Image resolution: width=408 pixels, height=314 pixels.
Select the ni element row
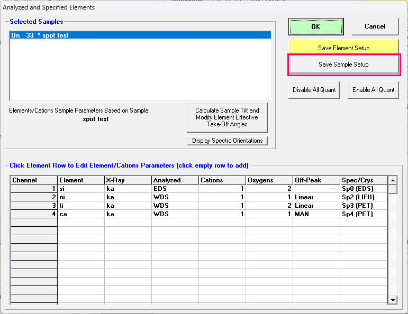click(x=80, y=197)
